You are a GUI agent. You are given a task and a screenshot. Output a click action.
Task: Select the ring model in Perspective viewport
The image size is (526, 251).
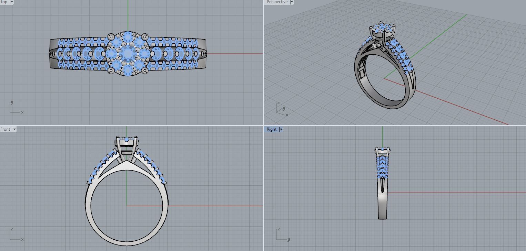(x=385, y=65)
